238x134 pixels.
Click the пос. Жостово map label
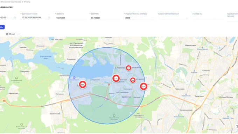57,40
